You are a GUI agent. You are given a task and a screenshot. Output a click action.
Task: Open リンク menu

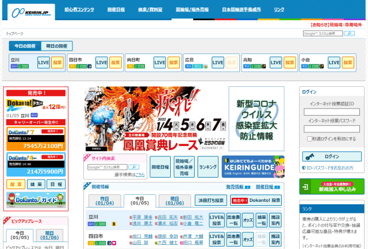(279, 10)
